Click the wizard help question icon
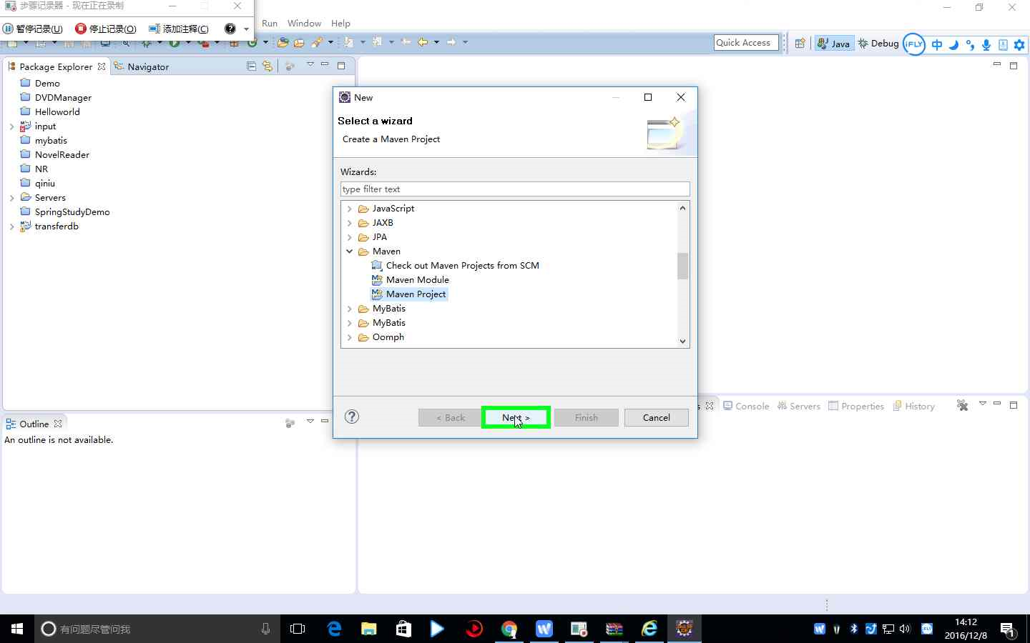1030x643 pixels. pos(352,417)
